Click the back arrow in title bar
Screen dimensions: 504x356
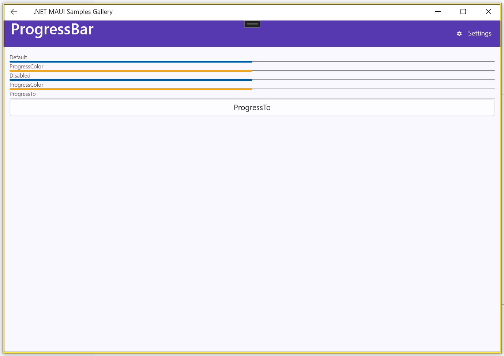point(14,12)
